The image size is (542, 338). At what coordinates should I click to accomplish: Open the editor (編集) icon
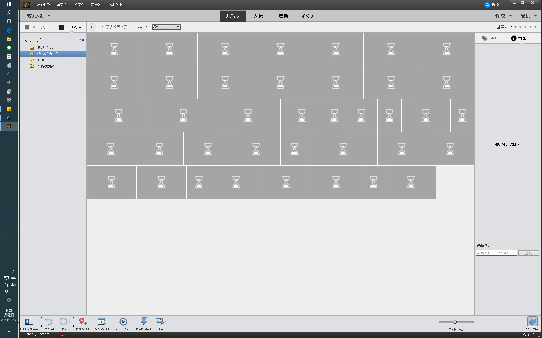[159, 322]
